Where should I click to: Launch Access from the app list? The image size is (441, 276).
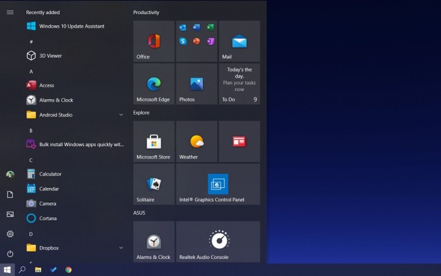click(x=75, y=85)
